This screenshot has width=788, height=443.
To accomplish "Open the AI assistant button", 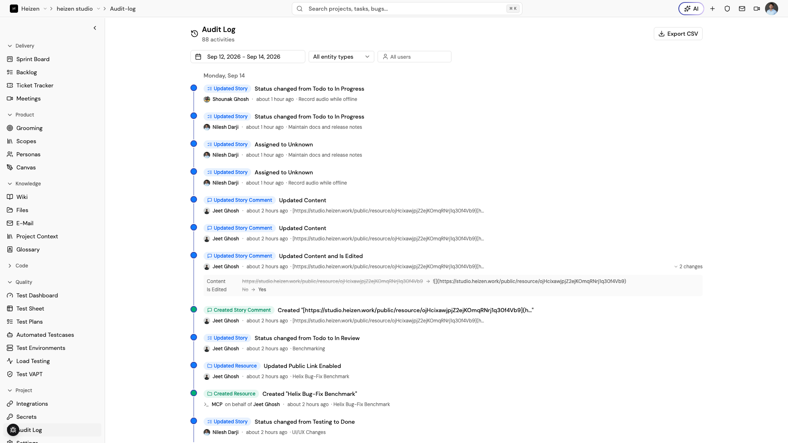I will point(691,9).
